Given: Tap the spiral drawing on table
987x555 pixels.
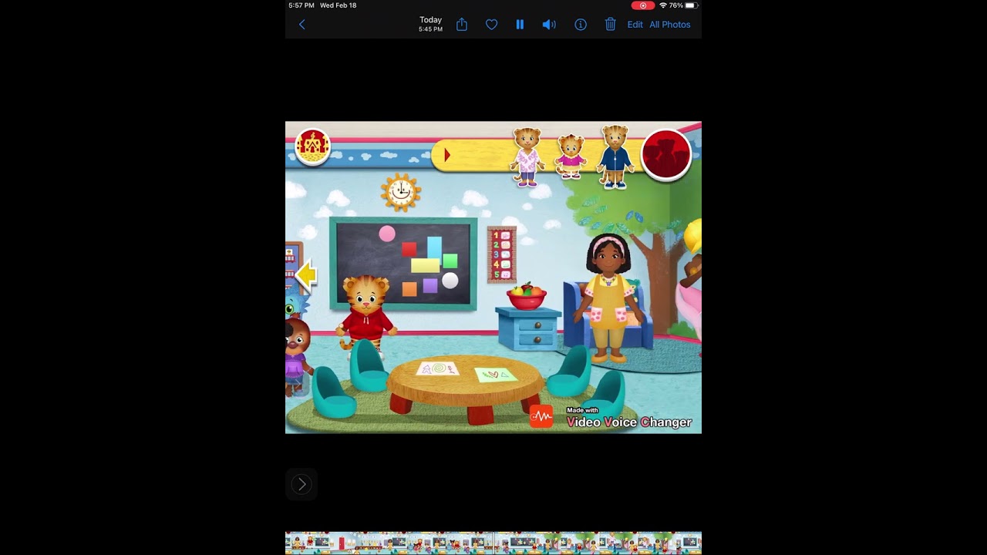Looking at the screenshot, I should [x=438, y=369].
